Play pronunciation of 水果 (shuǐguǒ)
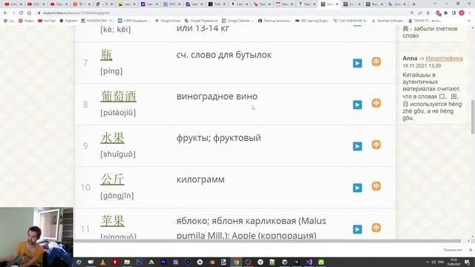Screen dimensions: 475x267 (x=358, y=146)
